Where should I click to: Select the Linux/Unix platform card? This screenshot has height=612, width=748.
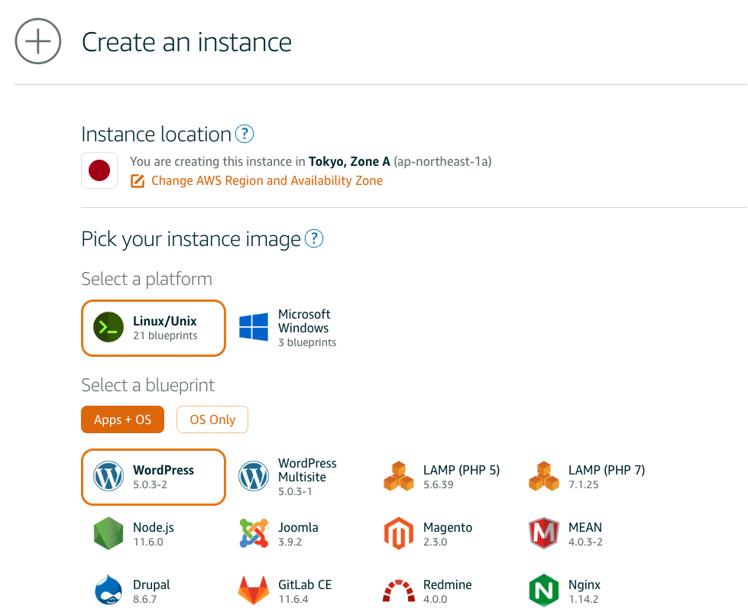pyautogui.click(x=153, y=328)
